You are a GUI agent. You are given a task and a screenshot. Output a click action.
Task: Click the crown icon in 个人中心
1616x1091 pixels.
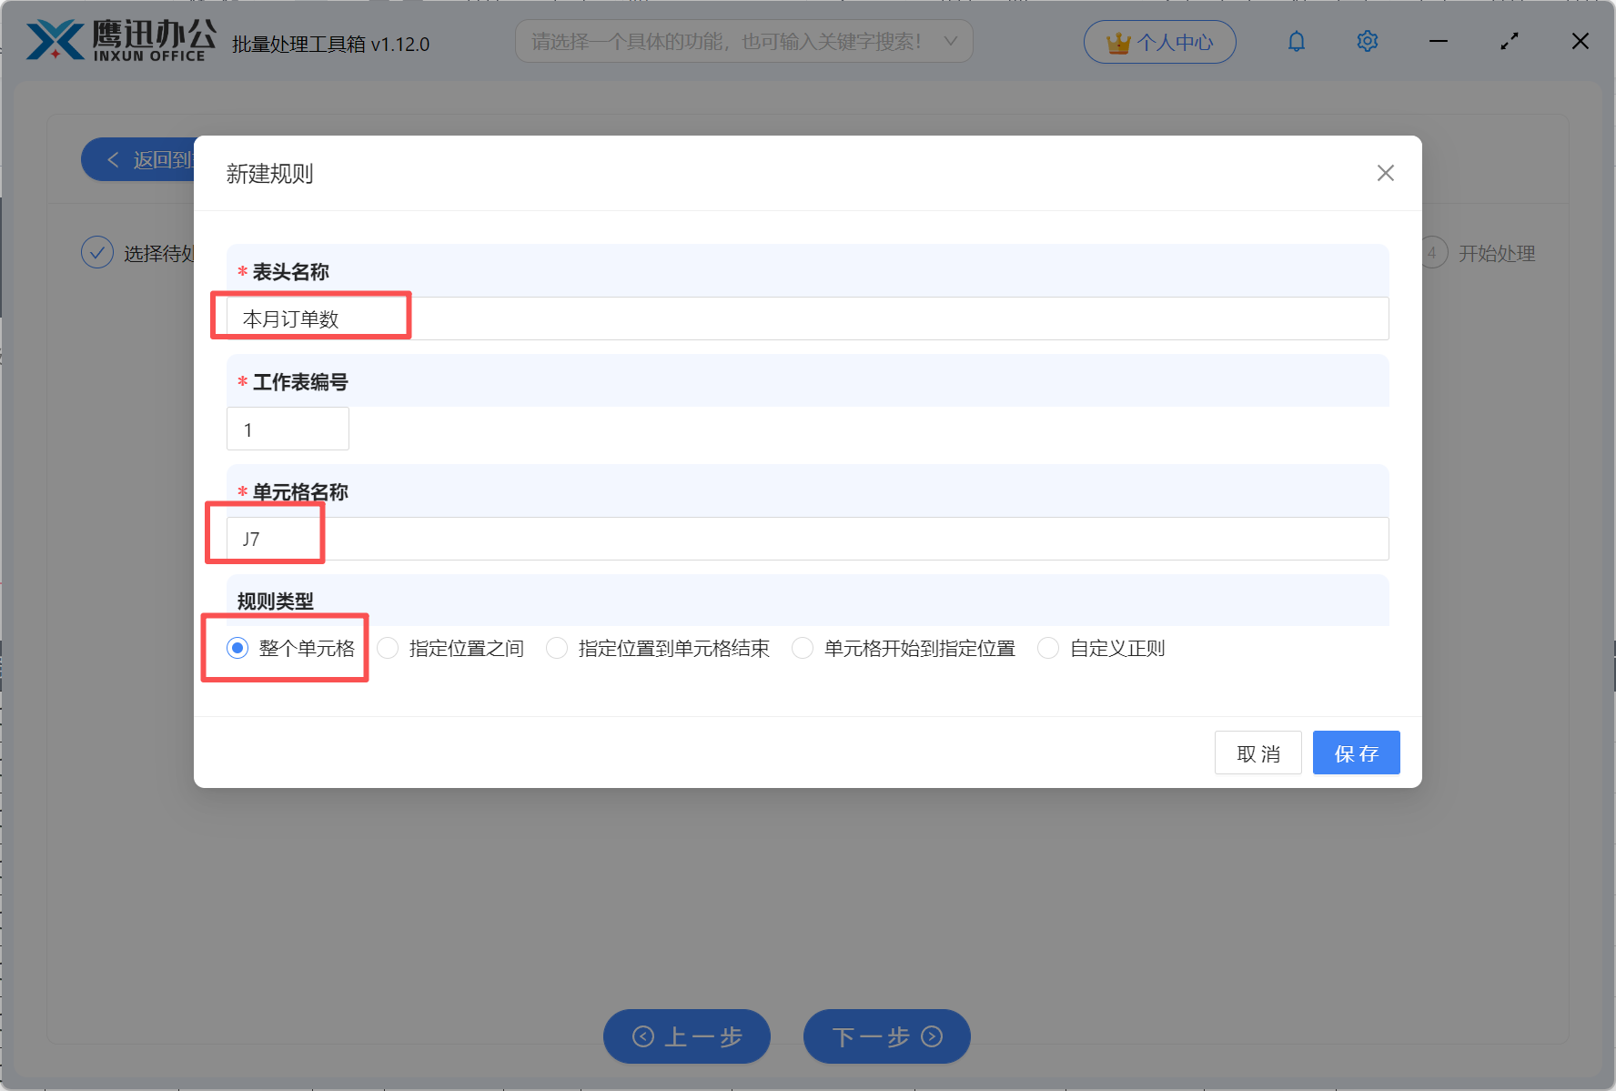coord(1116,41)
